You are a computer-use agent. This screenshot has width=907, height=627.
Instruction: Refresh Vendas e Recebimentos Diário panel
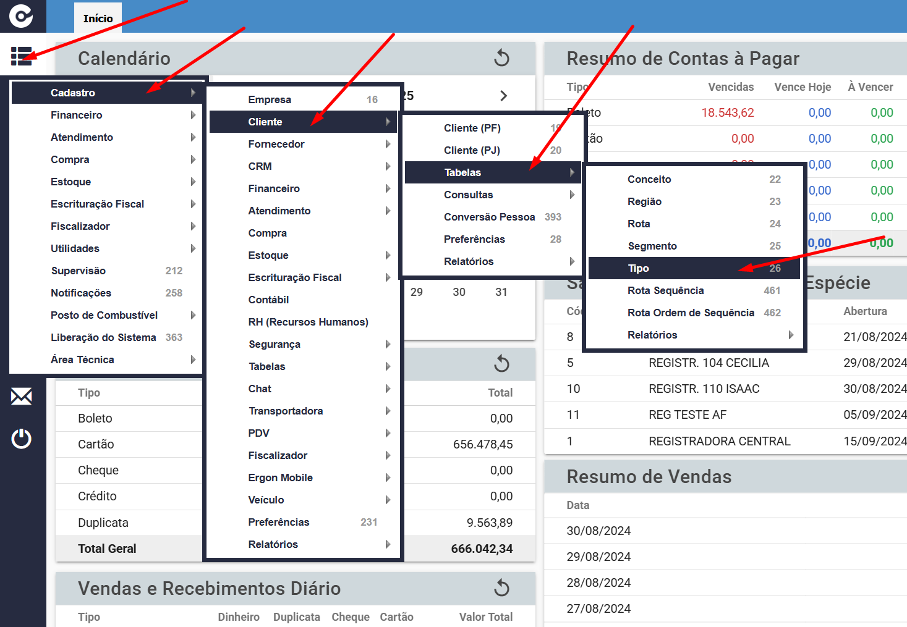pos(501,588)
